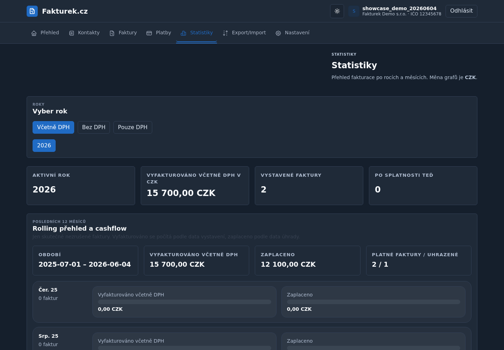Click the 0 faktur text under Čer. 25
This screenshot has width=504, height=350.
coord(48,298)
